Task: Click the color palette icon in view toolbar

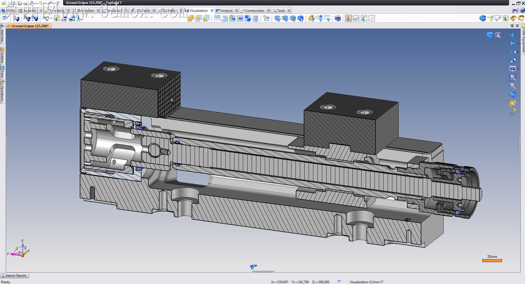Action: pyautogui.click(x=512, y=103)
